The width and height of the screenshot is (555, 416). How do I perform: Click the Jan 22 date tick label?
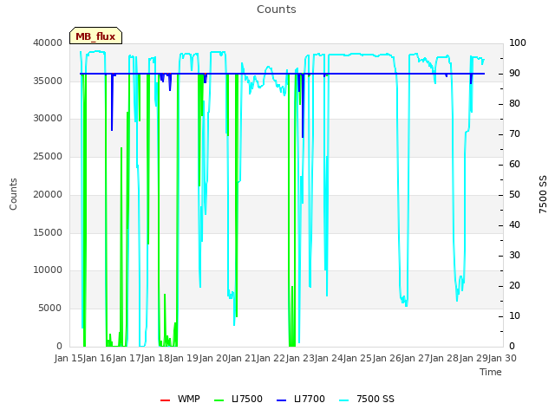point(271,358)
